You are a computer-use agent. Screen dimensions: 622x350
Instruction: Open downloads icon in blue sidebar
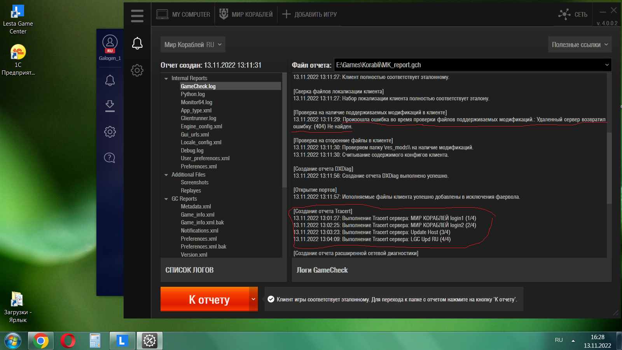coord(110,106)
